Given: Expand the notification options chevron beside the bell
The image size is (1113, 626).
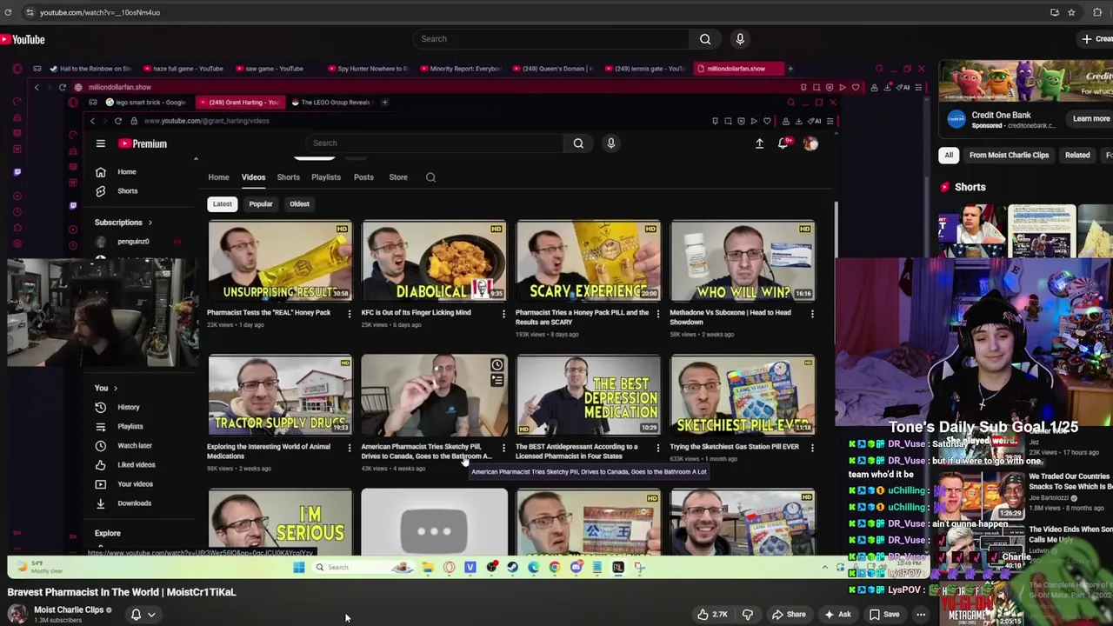Looking at the screenshot, I should click(151, 615).
